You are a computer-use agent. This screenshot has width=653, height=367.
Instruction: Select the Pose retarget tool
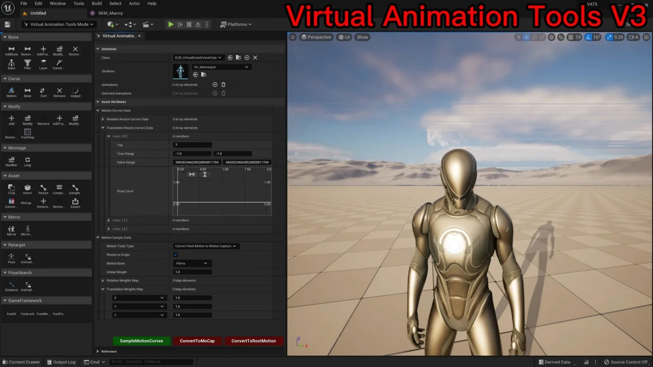coord(11,258)
